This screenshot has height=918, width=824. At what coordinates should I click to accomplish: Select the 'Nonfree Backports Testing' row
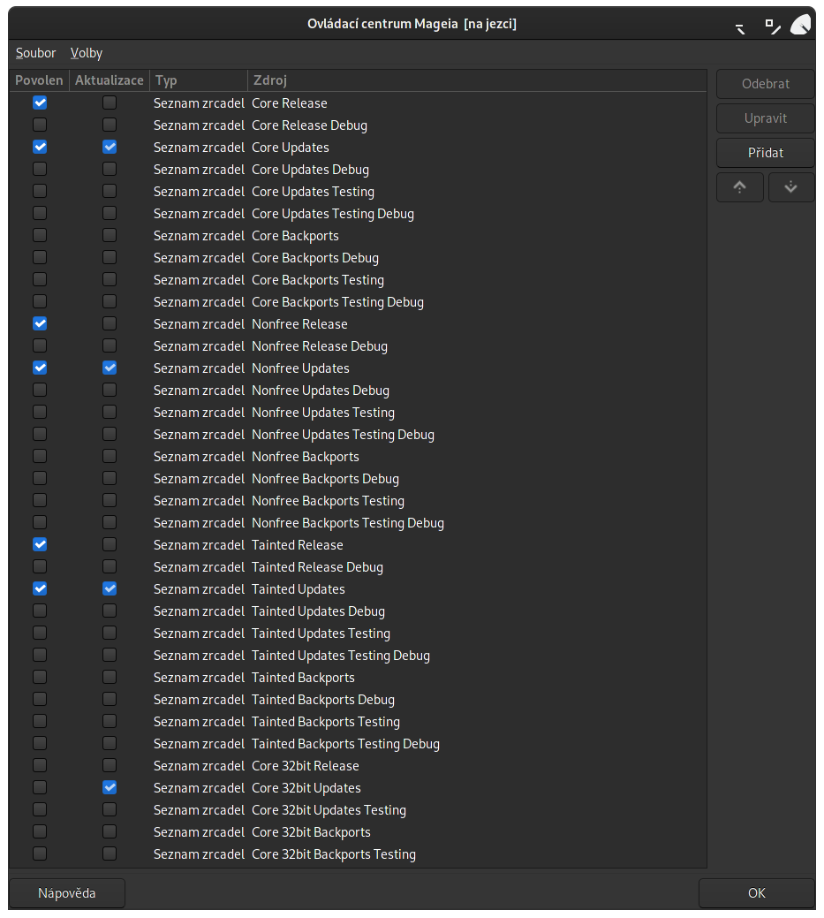pos(359,501)
